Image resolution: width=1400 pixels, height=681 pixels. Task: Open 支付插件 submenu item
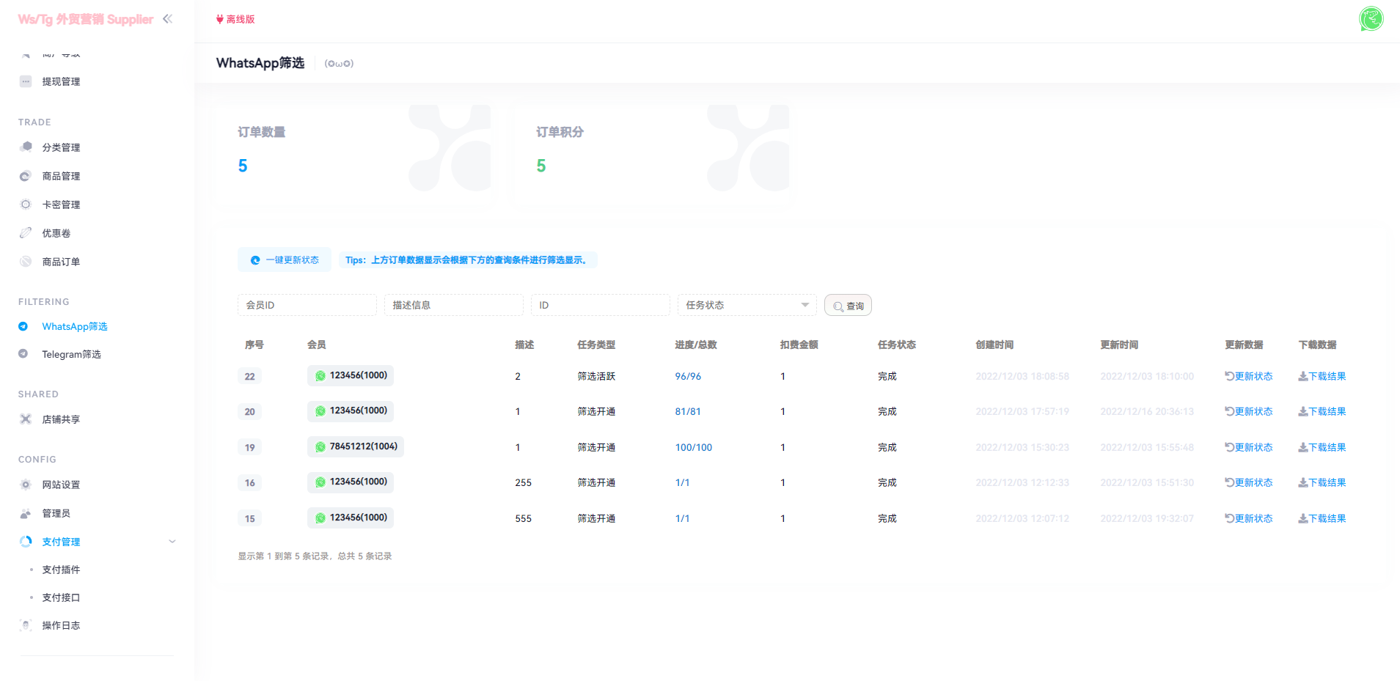[61, 570]
